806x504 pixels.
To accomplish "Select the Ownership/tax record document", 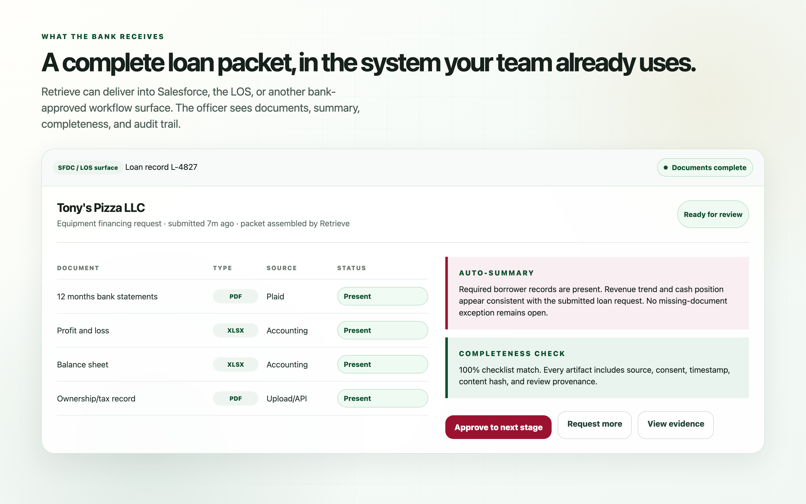I will pos(96,399).
